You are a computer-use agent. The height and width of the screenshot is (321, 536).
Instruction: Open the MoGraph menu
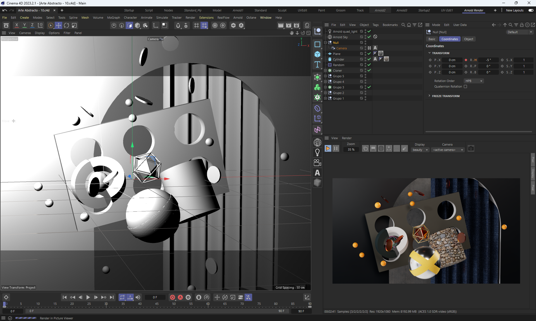113,18
